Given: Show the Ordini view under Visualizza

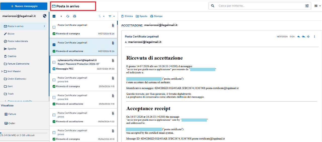Looking at the screenshot, I should 10,123.
